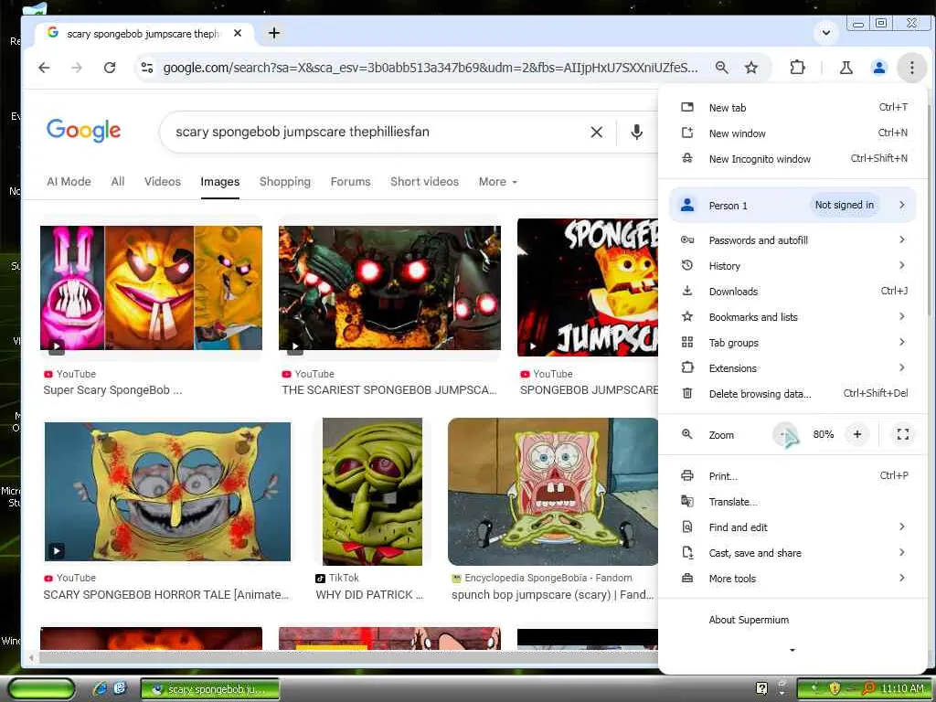Click the security shield tray icon
Image resolution: width=936 pixels, height=702 pixels.
[834, 689]
